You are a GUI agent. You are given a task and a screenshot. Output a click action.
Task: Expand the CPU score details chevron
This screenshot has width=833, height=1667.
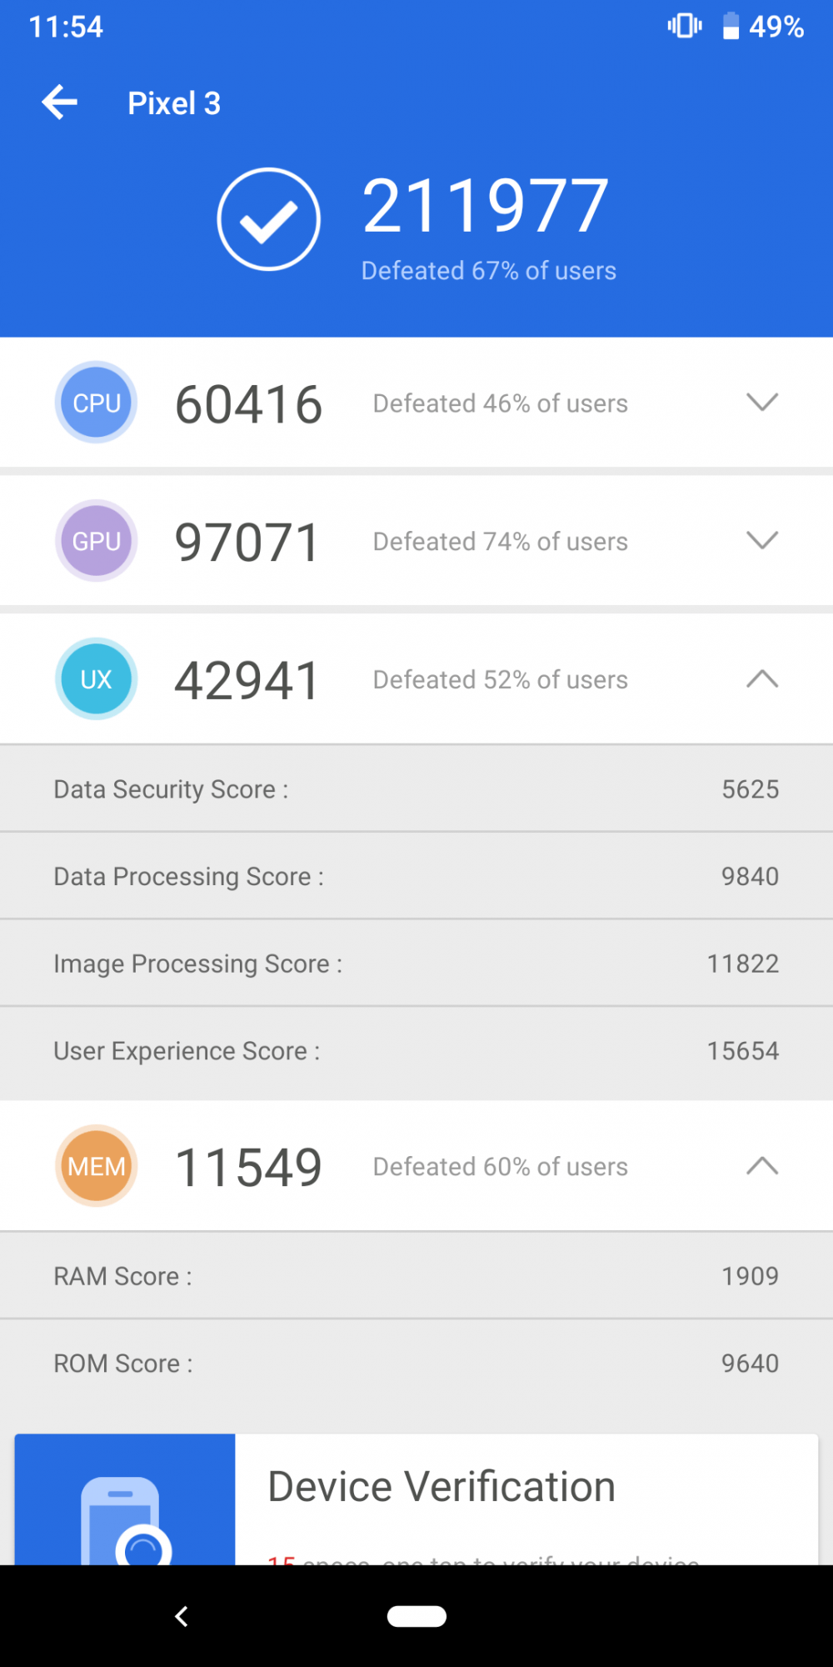point(762,403)
